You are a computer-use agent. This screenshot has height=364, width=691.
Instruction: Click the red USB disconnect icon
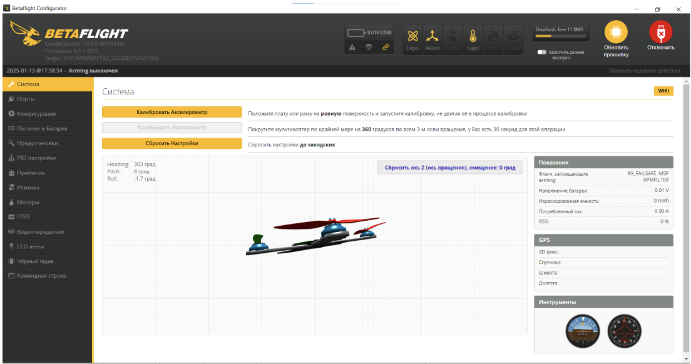[660, 32]
